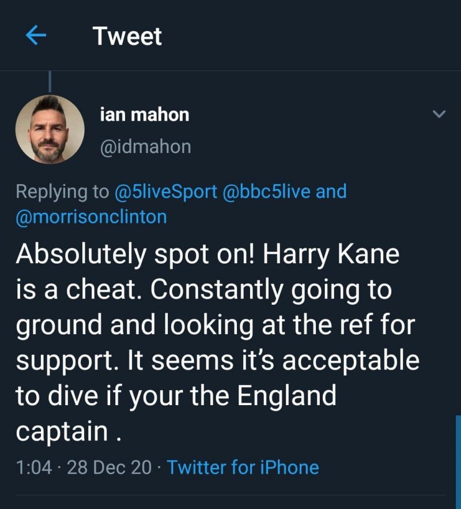This screenshot has width=461, height=509.
Task: Click the word 'captain' in tweet
Action: click(x=62, y=431)
